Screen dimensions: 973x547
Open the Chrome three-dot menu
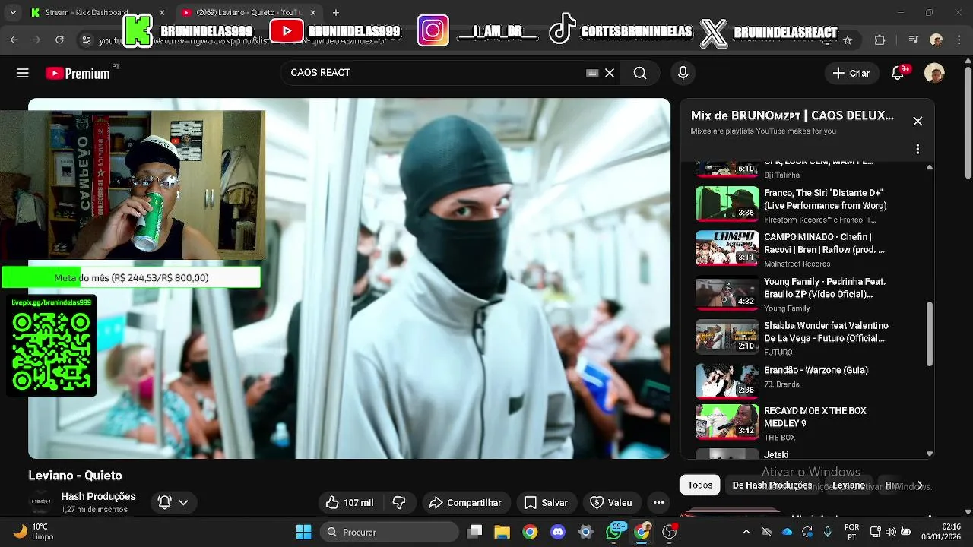coord(958,40)
